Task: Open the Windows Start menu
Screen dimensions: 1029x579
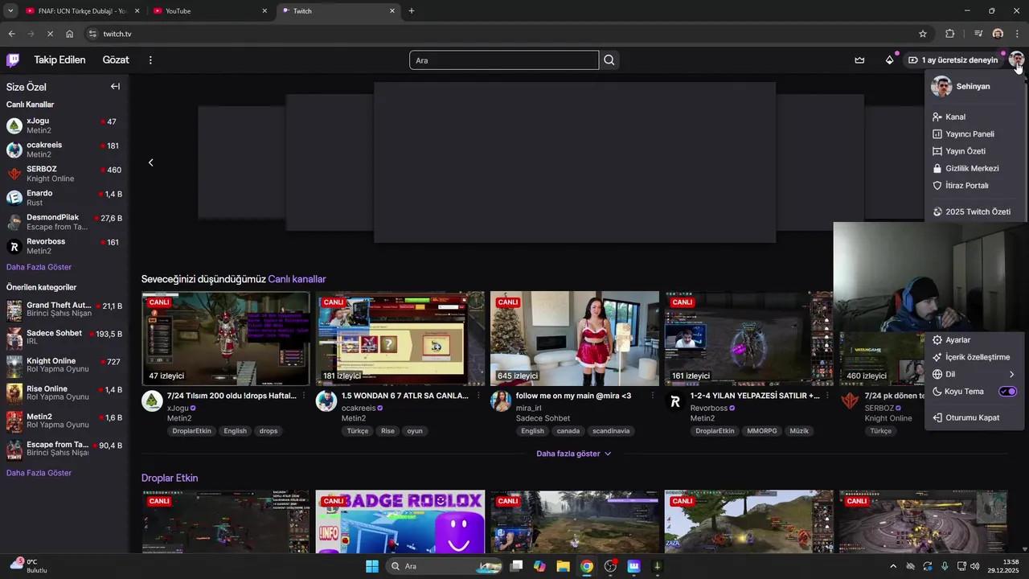Action: [x=372, y=566]
